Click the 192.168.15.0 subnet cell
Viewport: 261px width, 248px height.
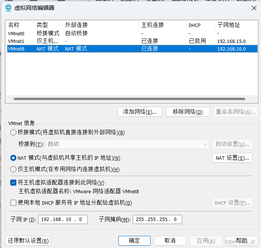click(x=231, y=41)
